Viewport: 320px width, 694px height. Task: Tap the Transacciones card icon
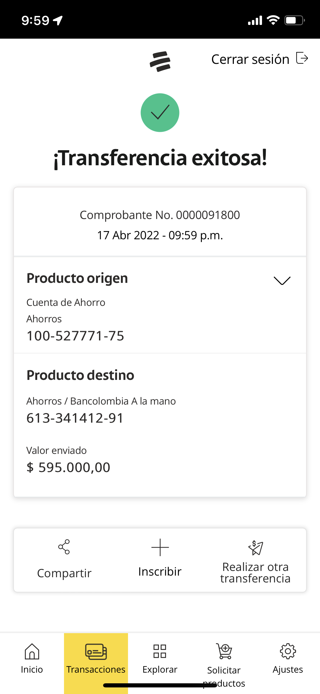pos(96,652)
